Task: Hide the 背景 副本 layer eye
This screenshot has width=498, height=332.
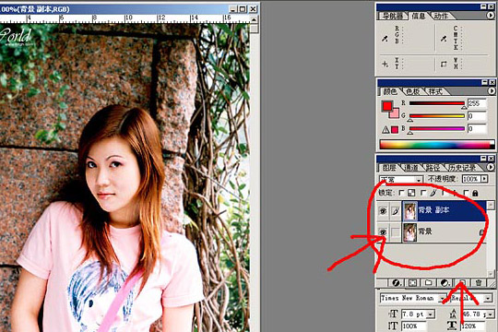Action: click(x=383, y=211)
